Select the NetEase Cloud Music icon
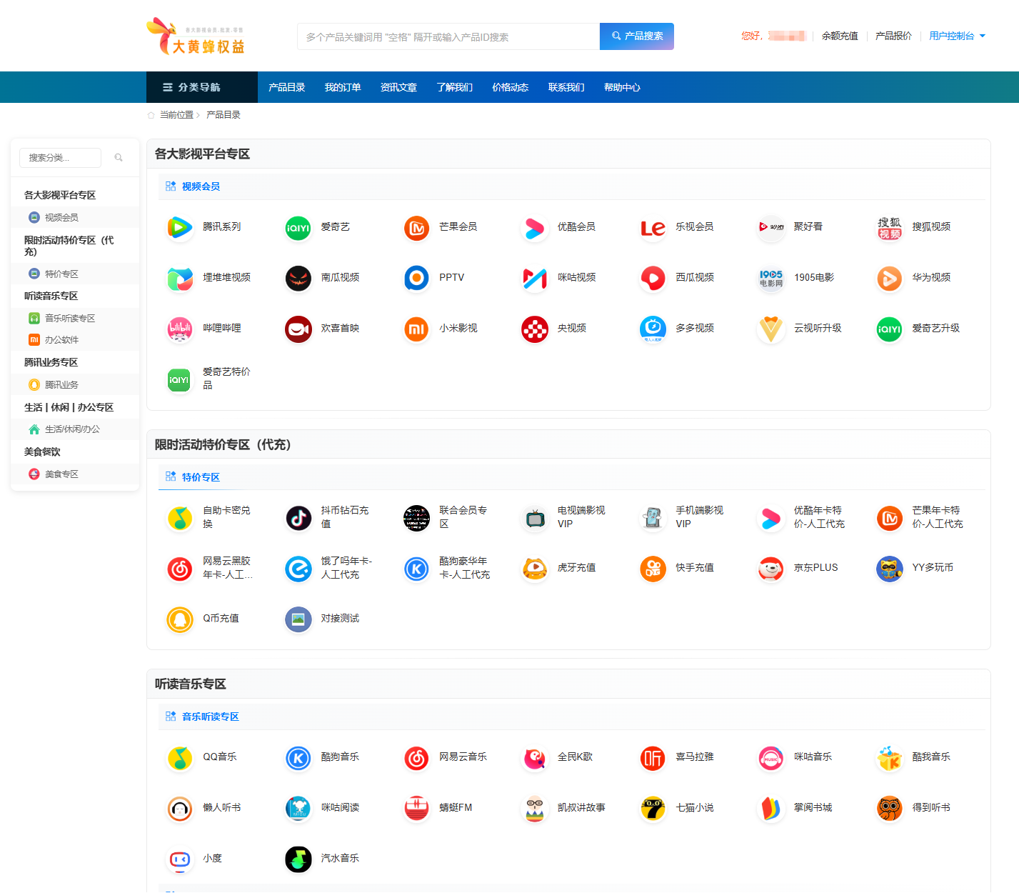 pos(416,757)
